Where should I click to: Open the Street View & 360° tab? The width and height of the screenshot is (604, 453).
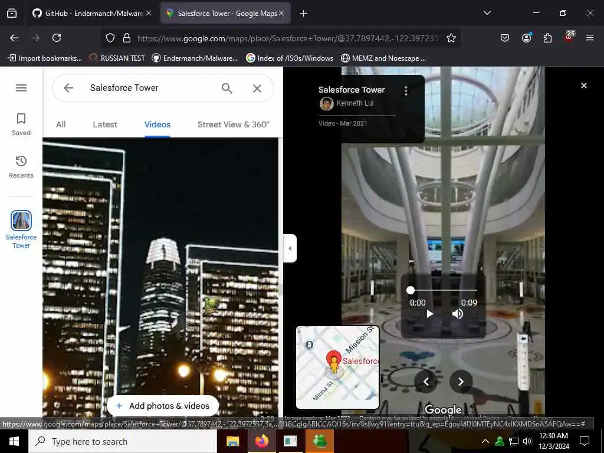pyautogui.click(x=234, y=124)
